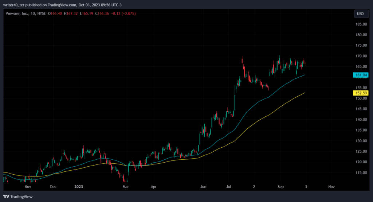Click the 115.00 price axis label
This screenshot has width=373, height=202.
(361, 172)
